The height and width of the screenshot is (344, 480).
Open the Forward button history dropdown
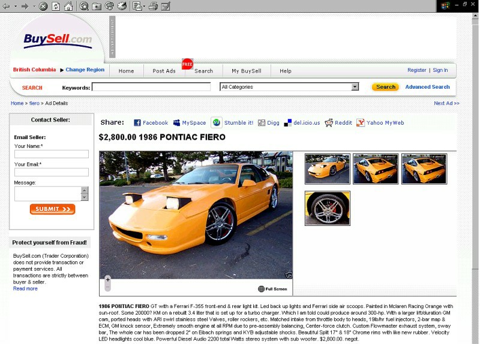[x=34, y=6]
